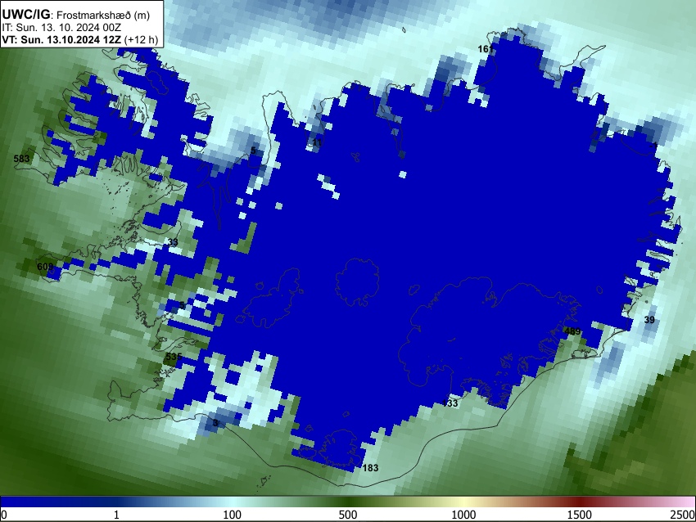Click the station value 39 on the map
The width and height of the screenshot is (696, 522).
pos(649,320)
